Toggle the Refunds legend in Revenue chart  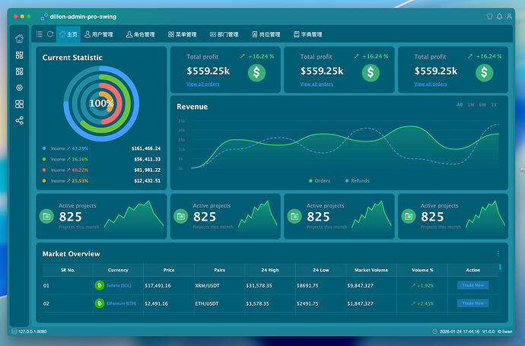(358, 181)
